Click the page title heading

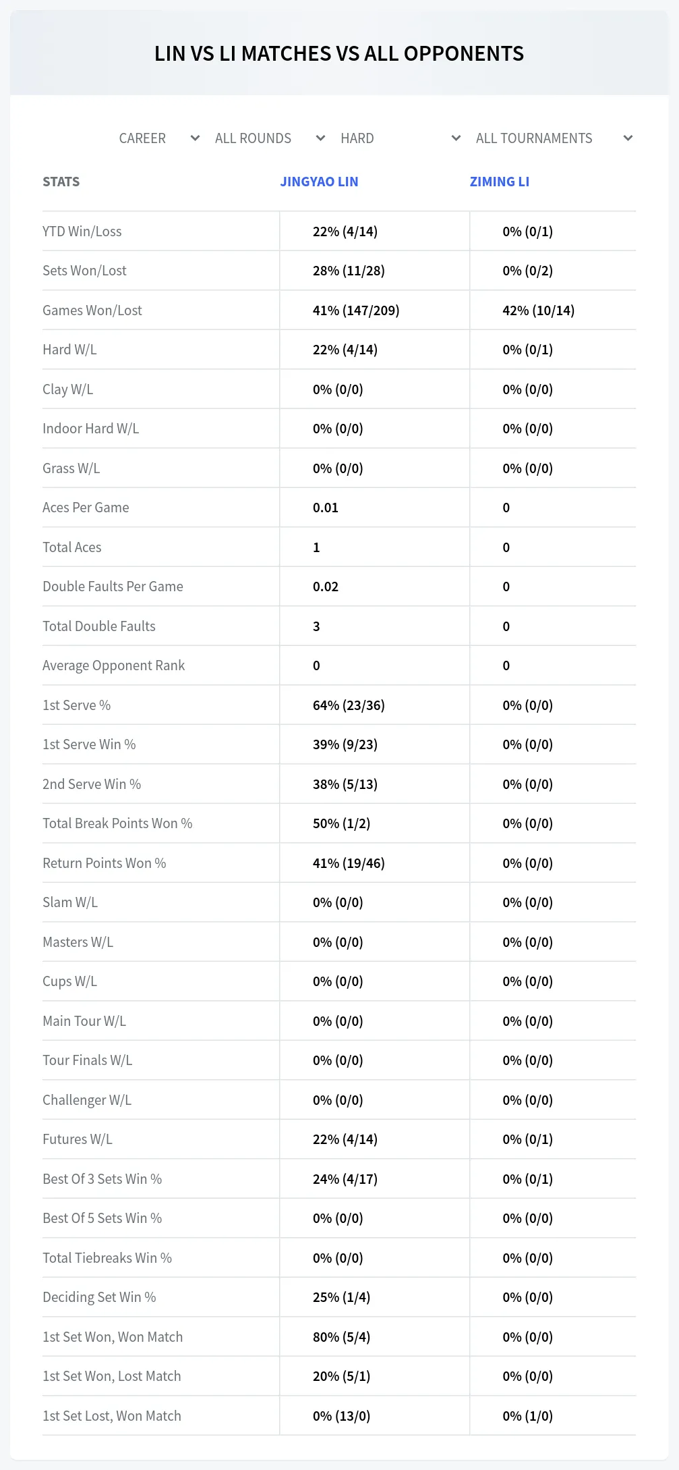[x=339, y=53]
